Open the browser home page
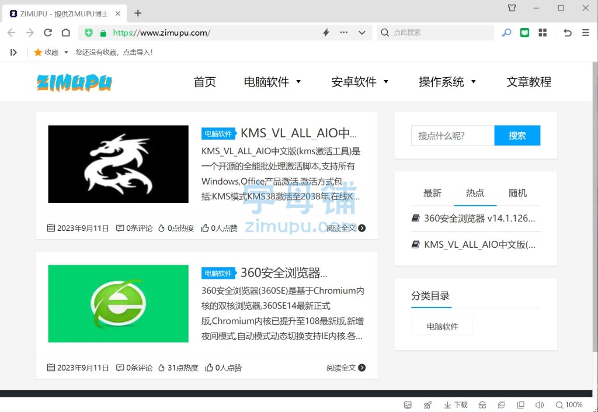598x412 pixels. pyautogui.click(x=66, y=33)
